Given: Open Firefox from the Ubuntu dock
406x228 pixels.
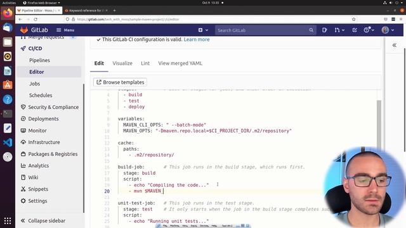Looking at the screenshot, I should [8, 13].
